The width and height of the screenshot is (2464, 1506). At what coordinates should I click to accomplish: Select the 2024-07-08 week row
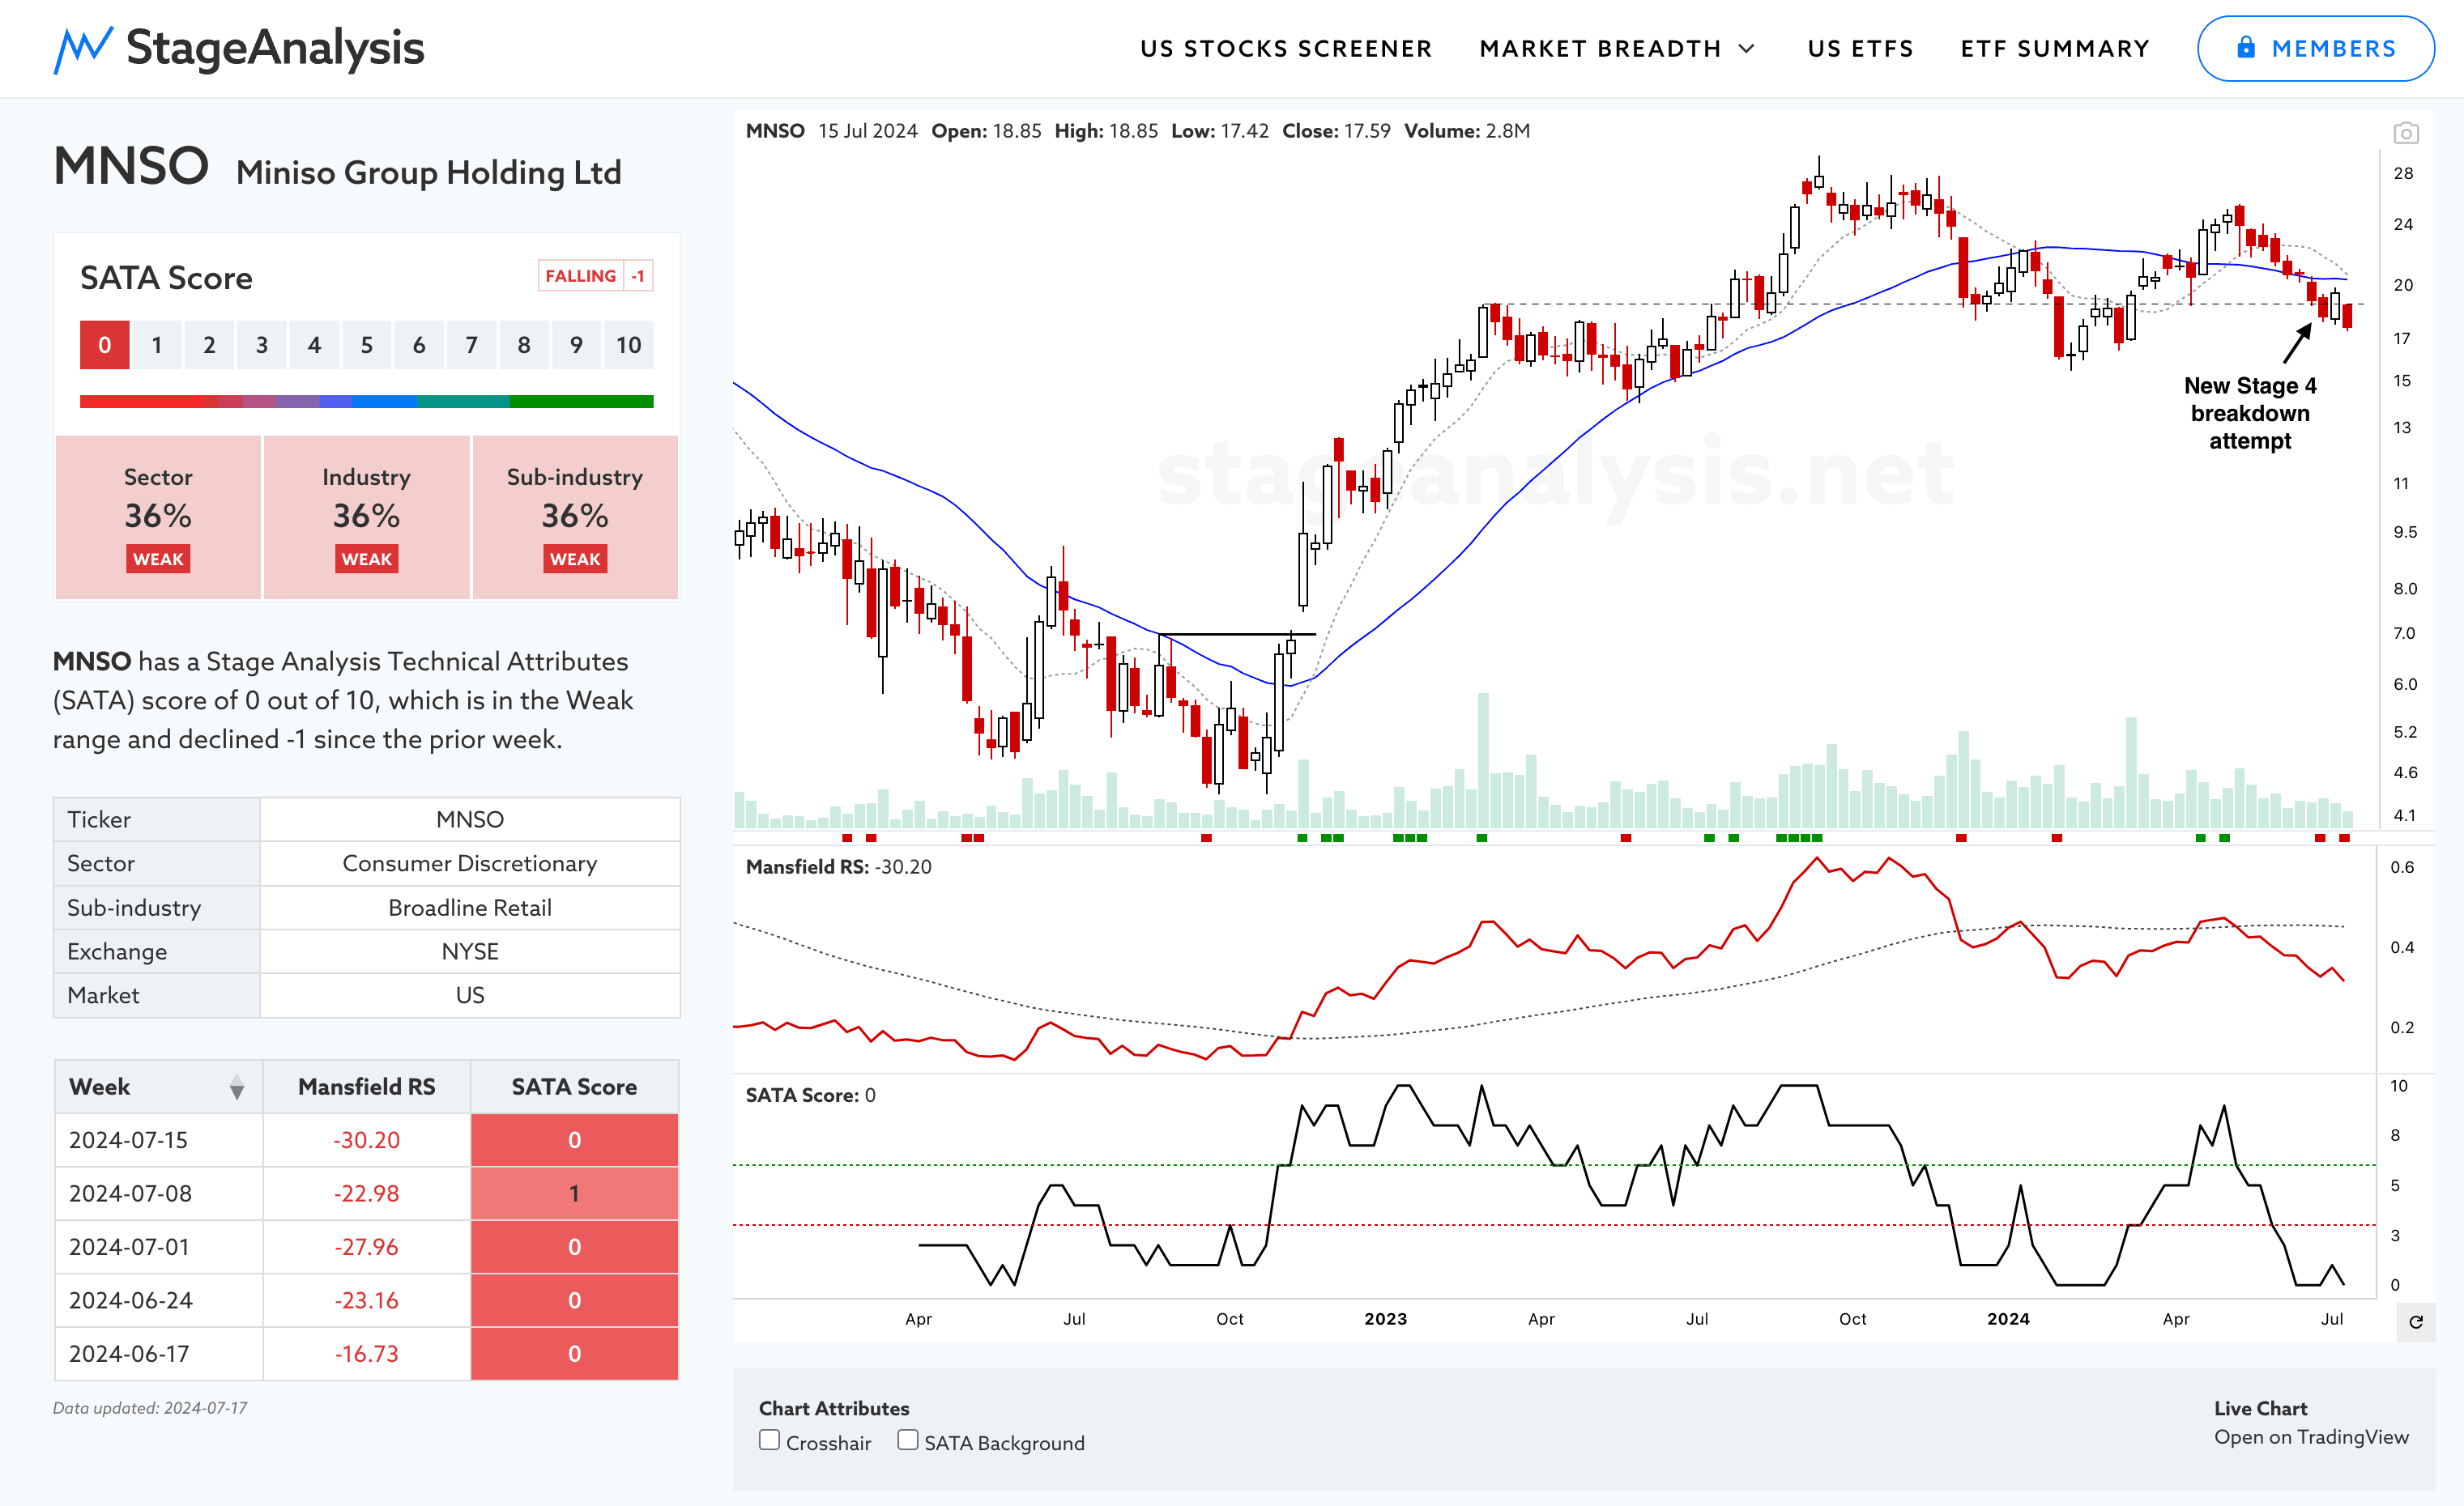tap(367, 1193)
